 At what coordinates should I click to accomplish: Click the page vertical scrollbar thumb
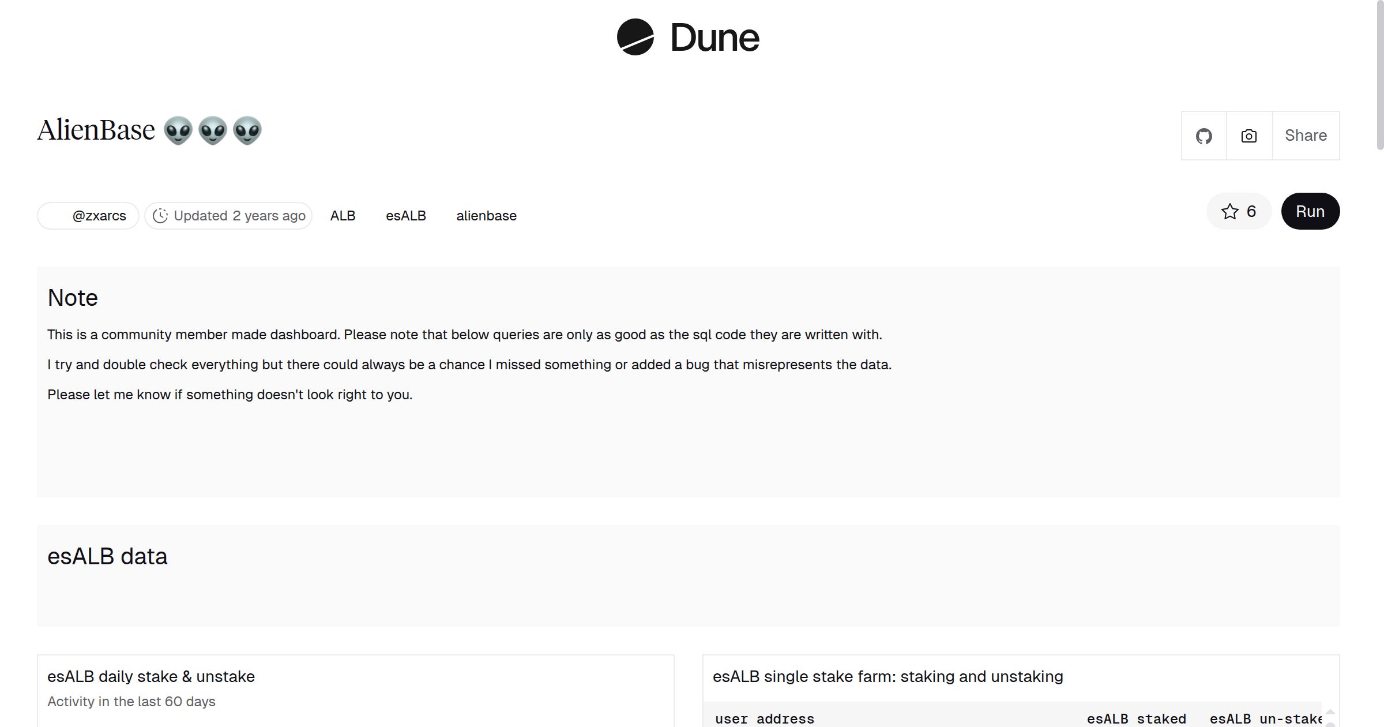[x=1379, y=75]
